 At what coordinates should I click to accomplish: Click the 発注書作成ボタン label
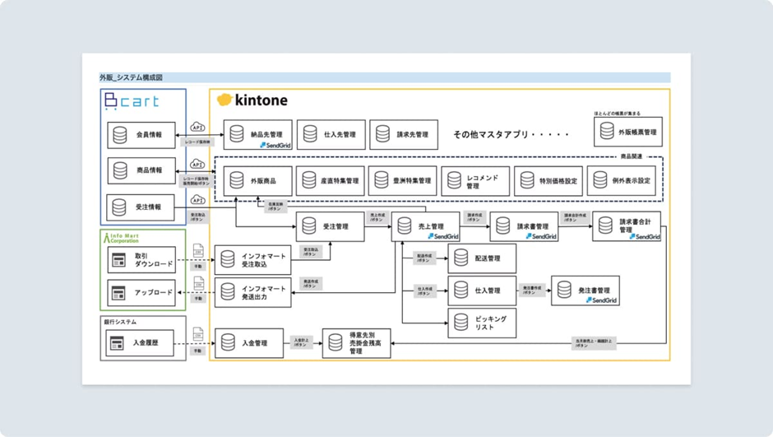[533, 291]
